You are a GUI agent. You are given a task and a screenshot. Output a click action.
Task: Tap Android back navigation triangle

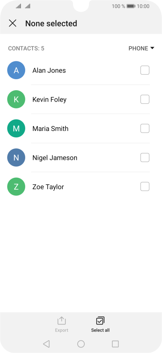click(46, 344)
